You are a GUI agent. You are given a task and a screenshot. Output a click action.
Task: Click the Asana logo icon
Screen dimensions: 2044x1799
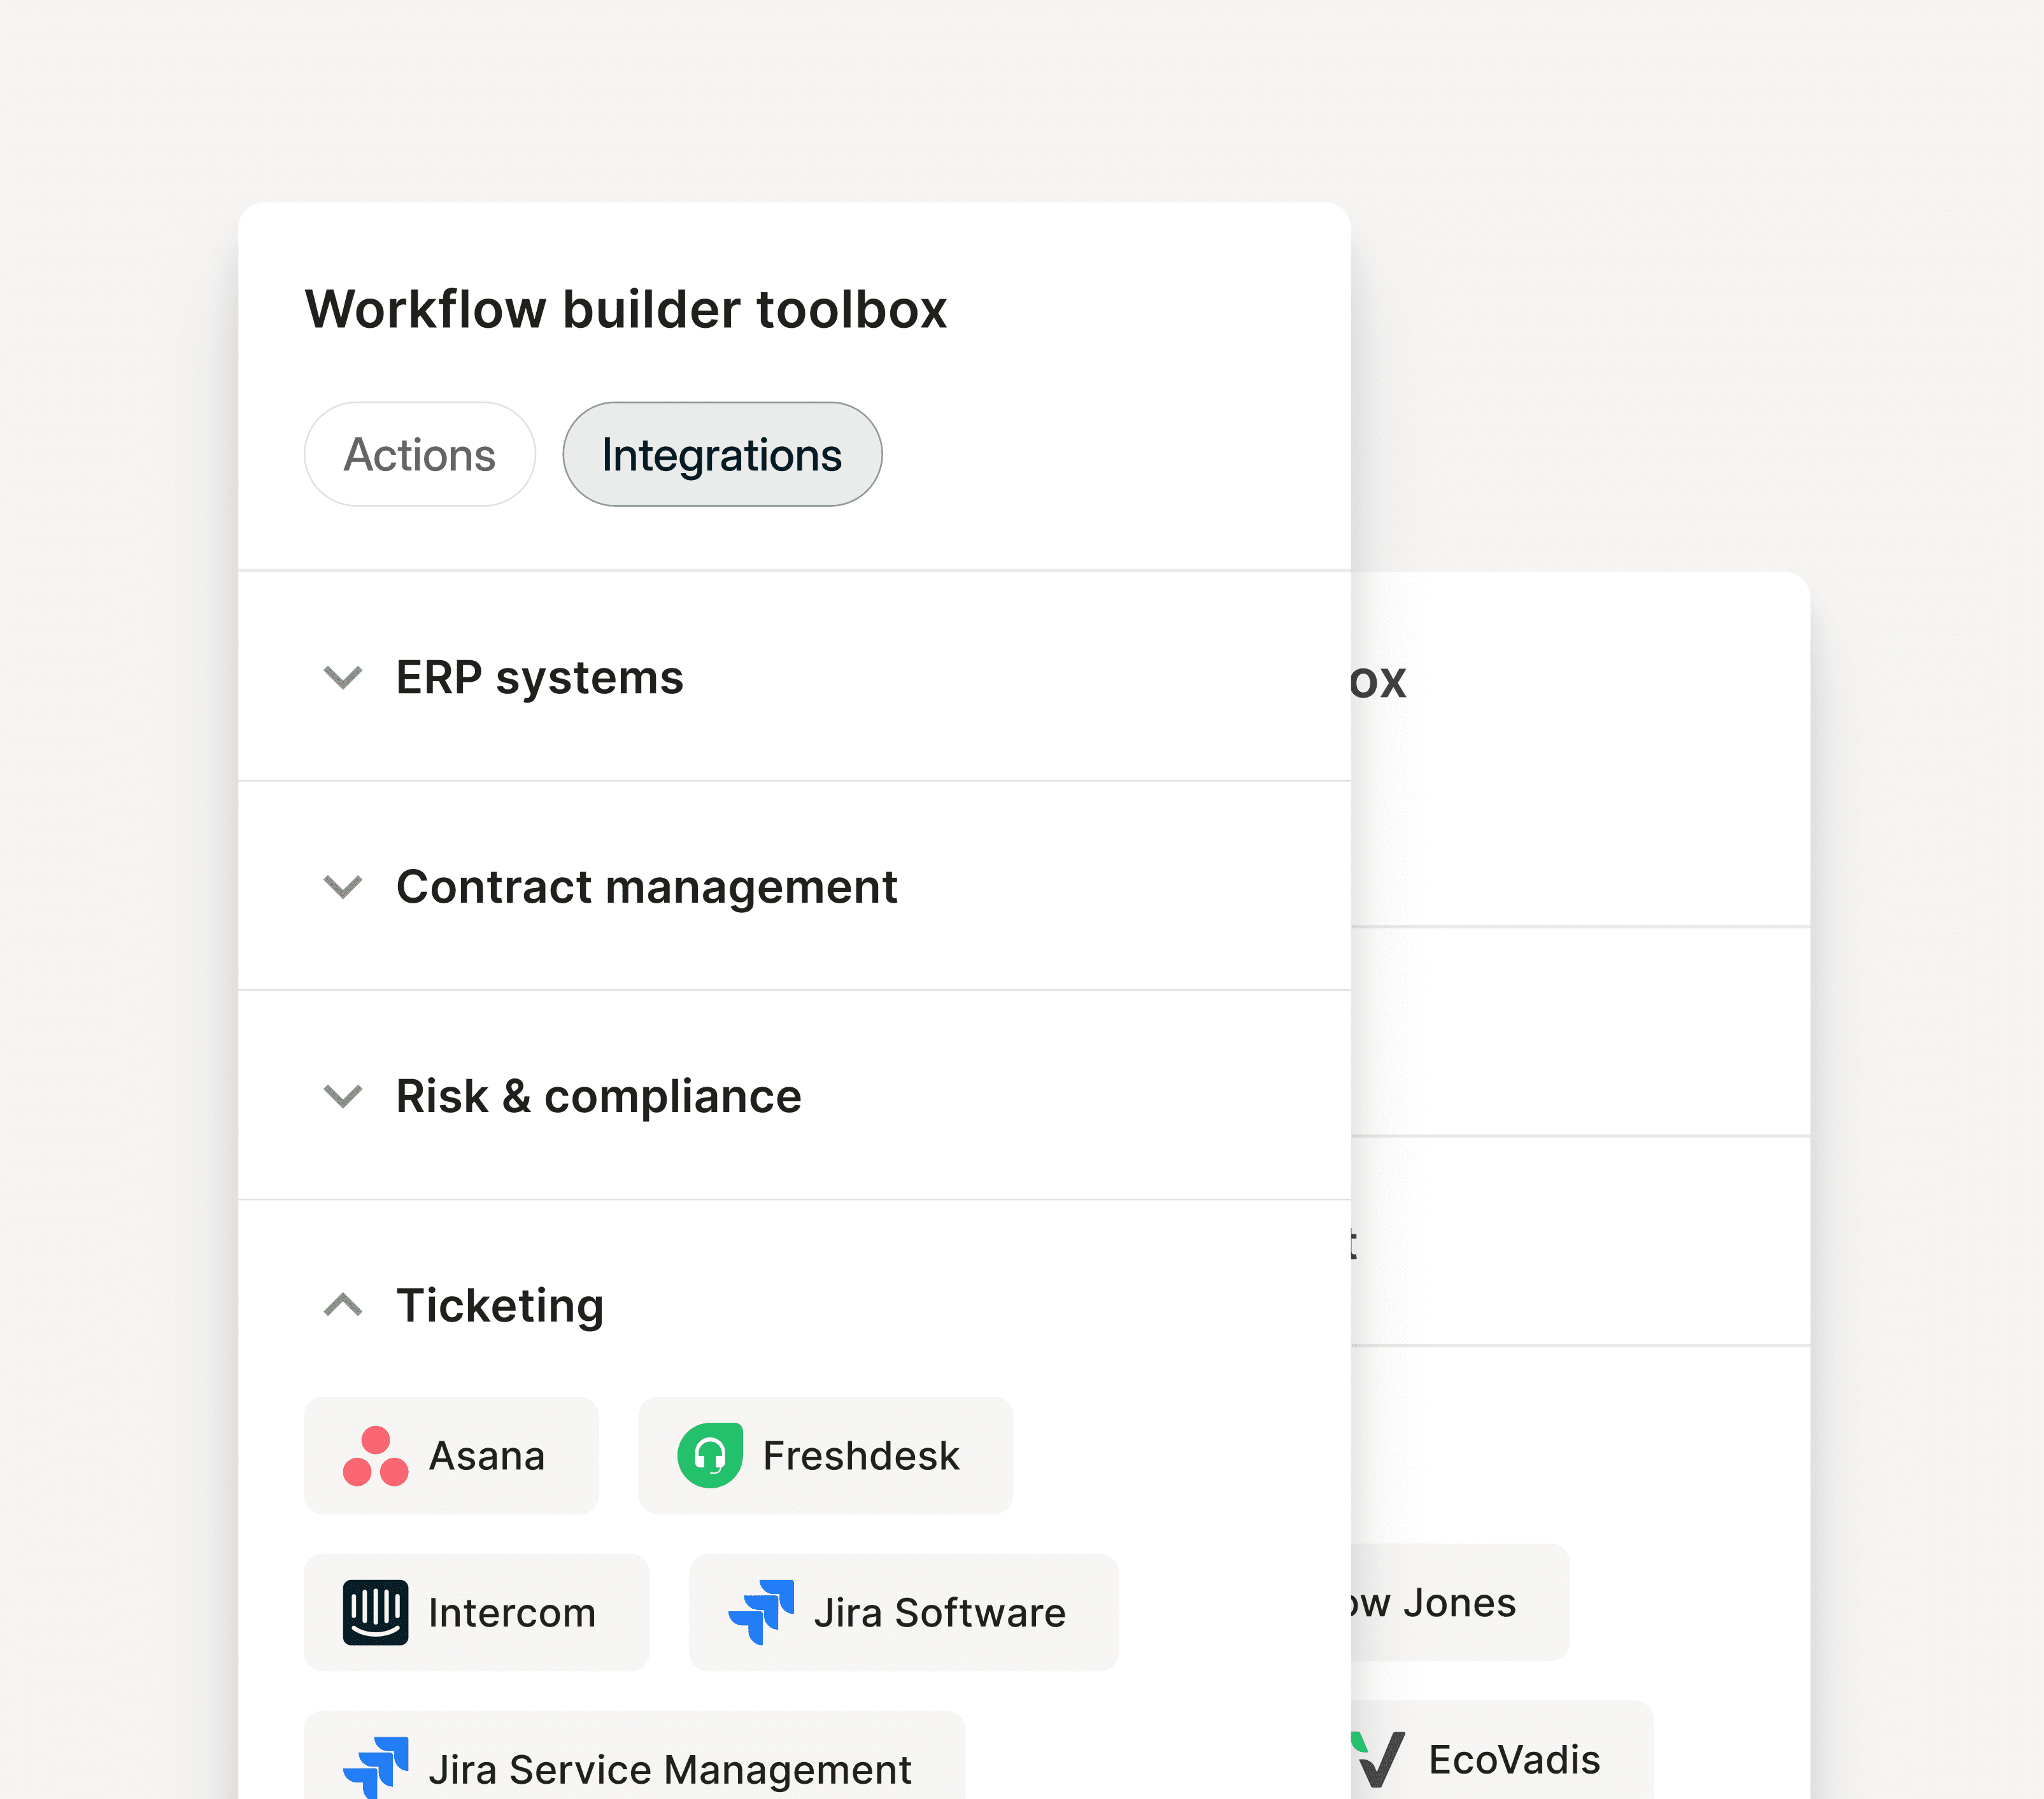(x=375, y=1456)
